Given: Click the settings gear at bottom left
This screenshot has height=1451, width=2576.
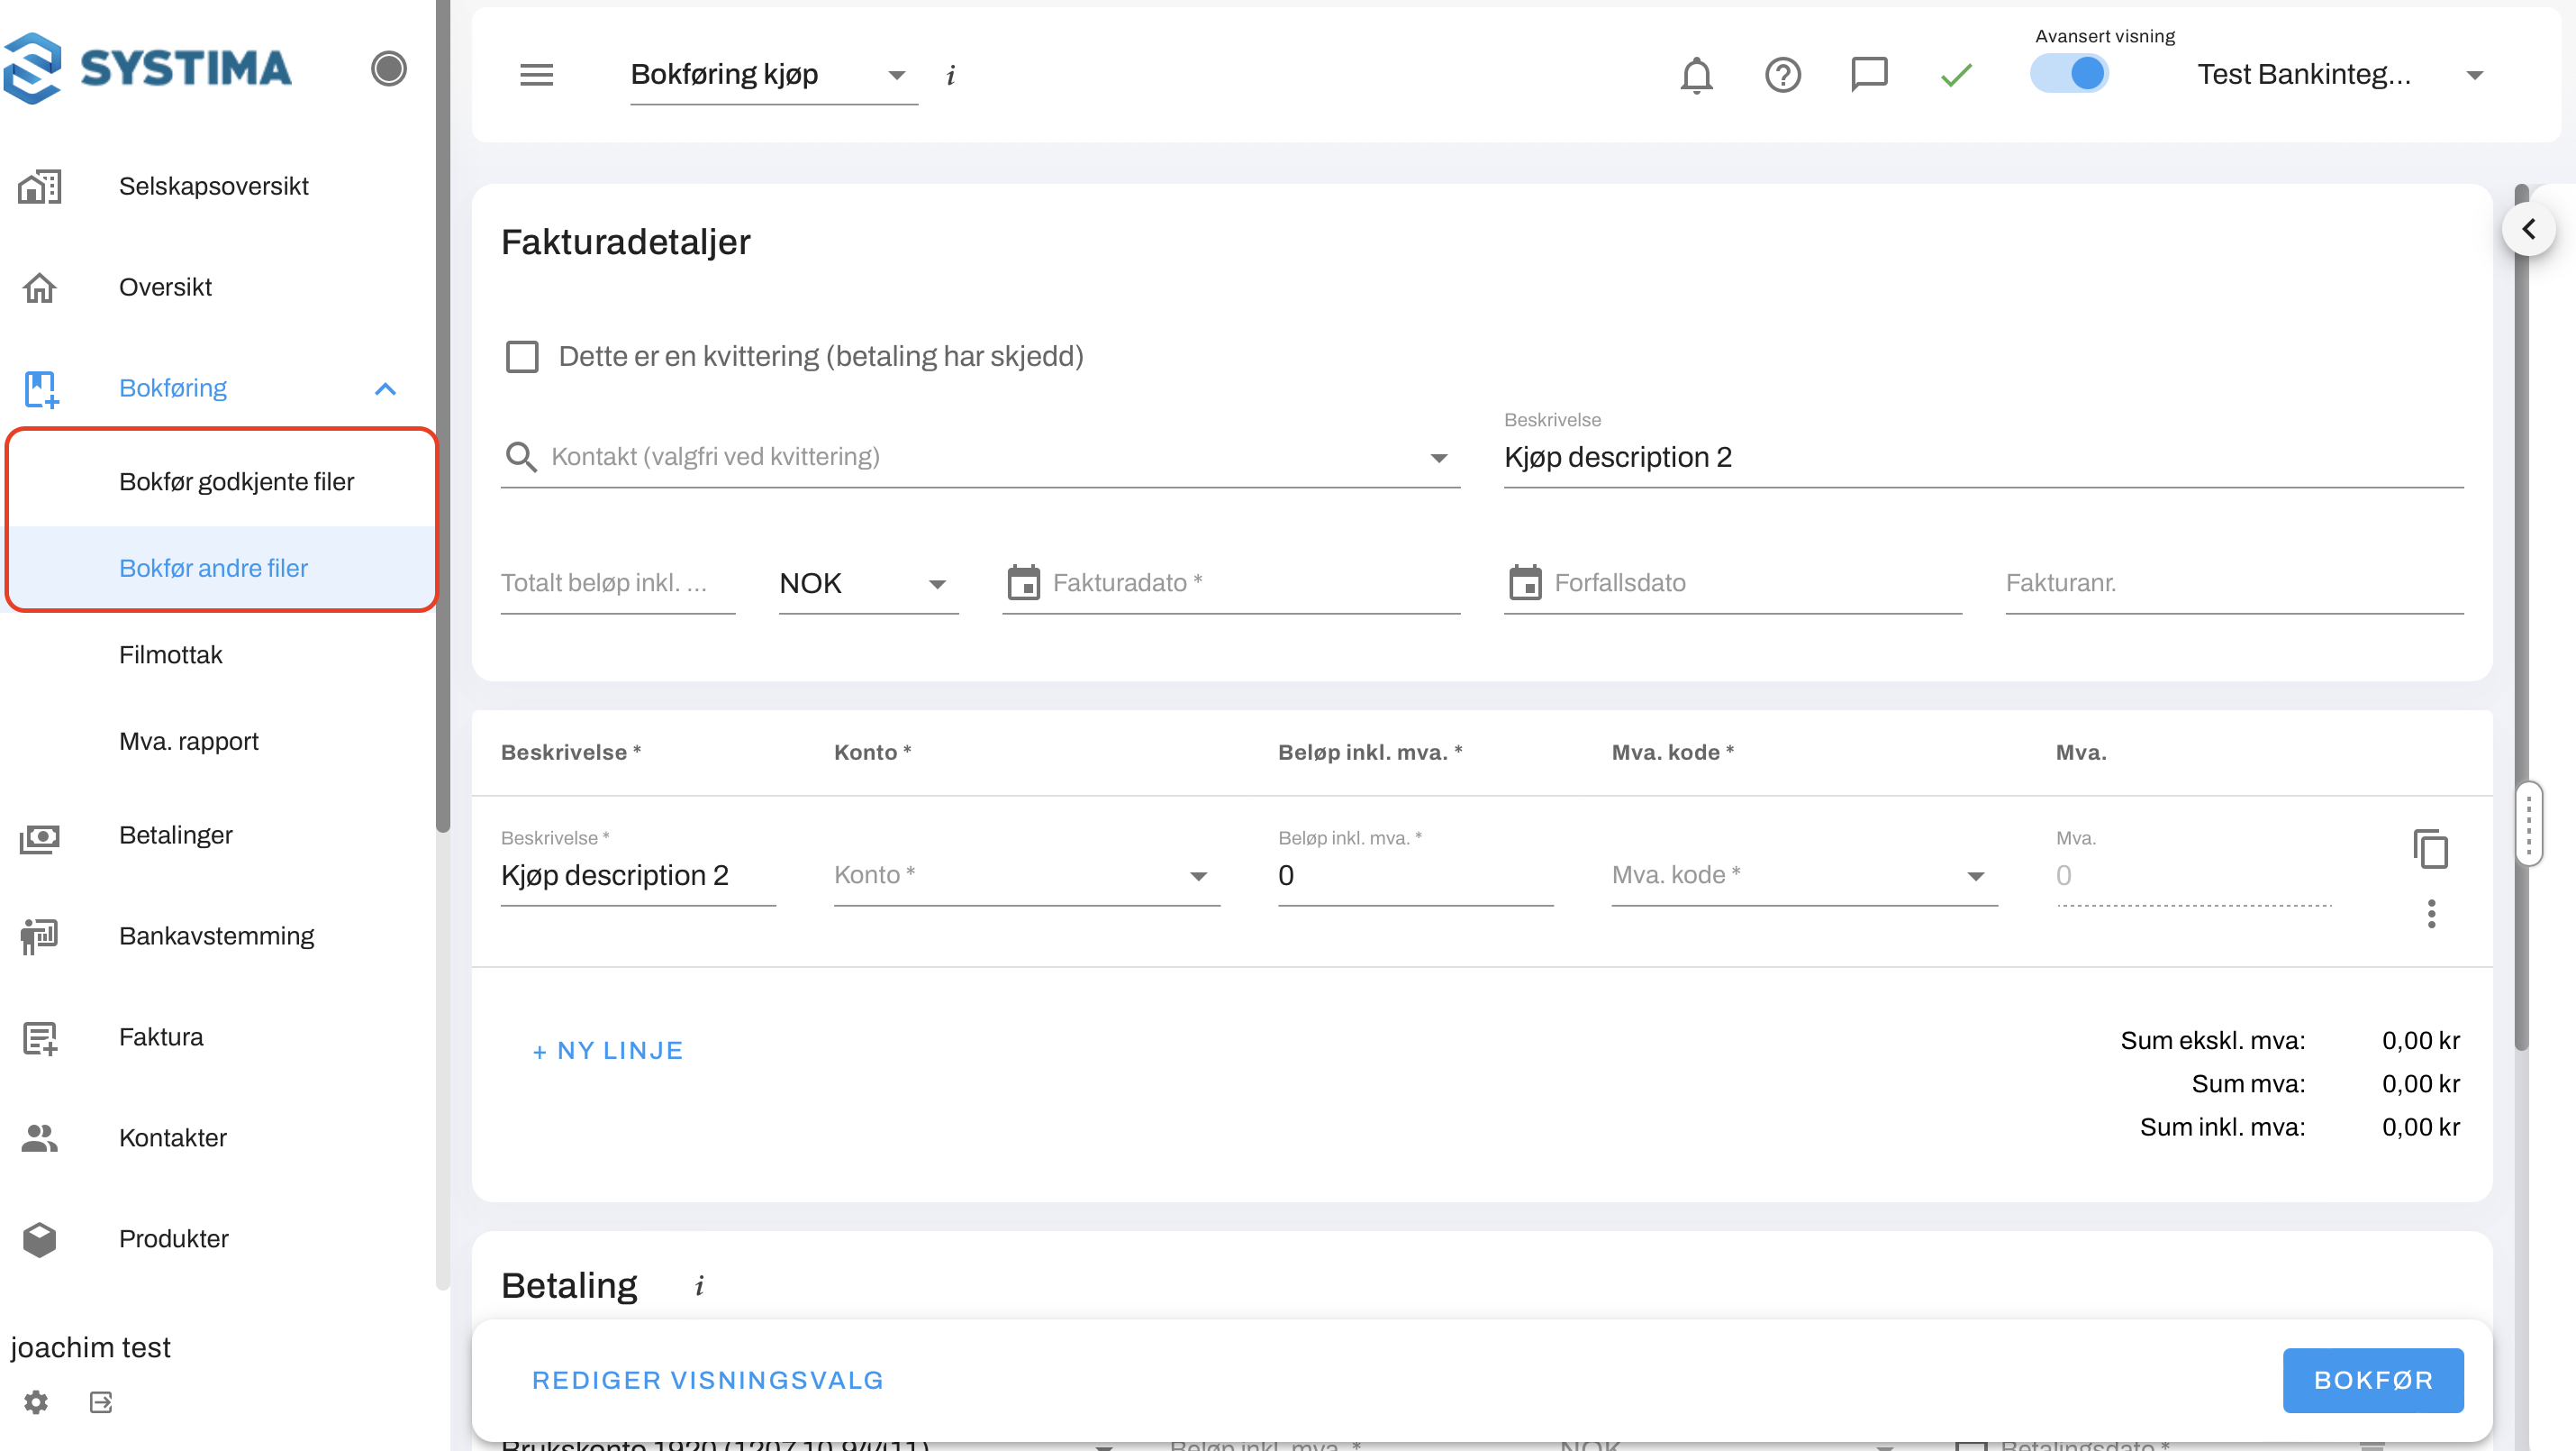Looking at the screenshot, I should [x=36, y=1402].
